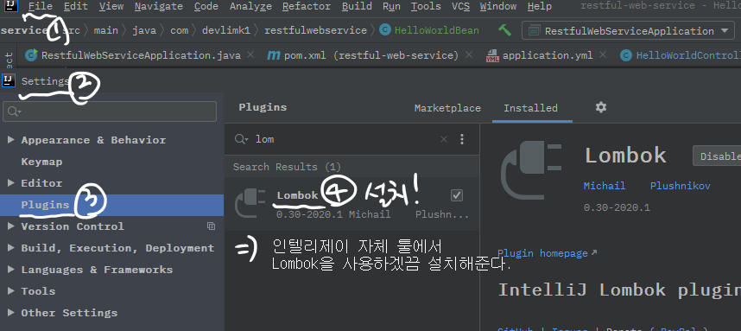The width and height of the screenshot is (741, 331).
Task: Open the Tools menu
Action: [426, 6]
